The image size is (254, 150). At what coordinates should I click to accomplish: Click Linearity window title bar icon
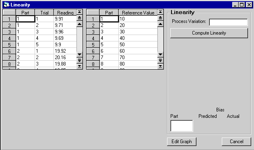tap(6, 5)
